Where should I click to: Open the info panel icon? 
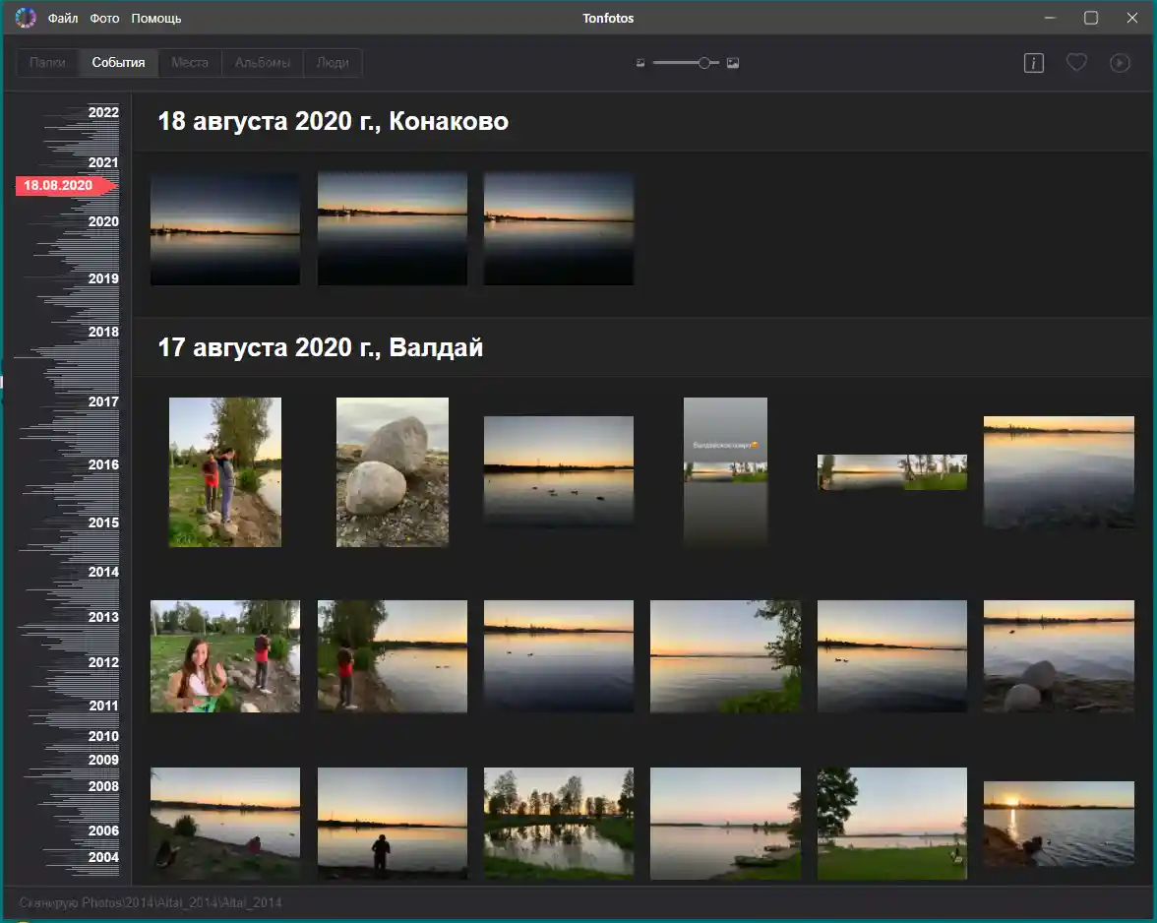tap(1033, 63)
